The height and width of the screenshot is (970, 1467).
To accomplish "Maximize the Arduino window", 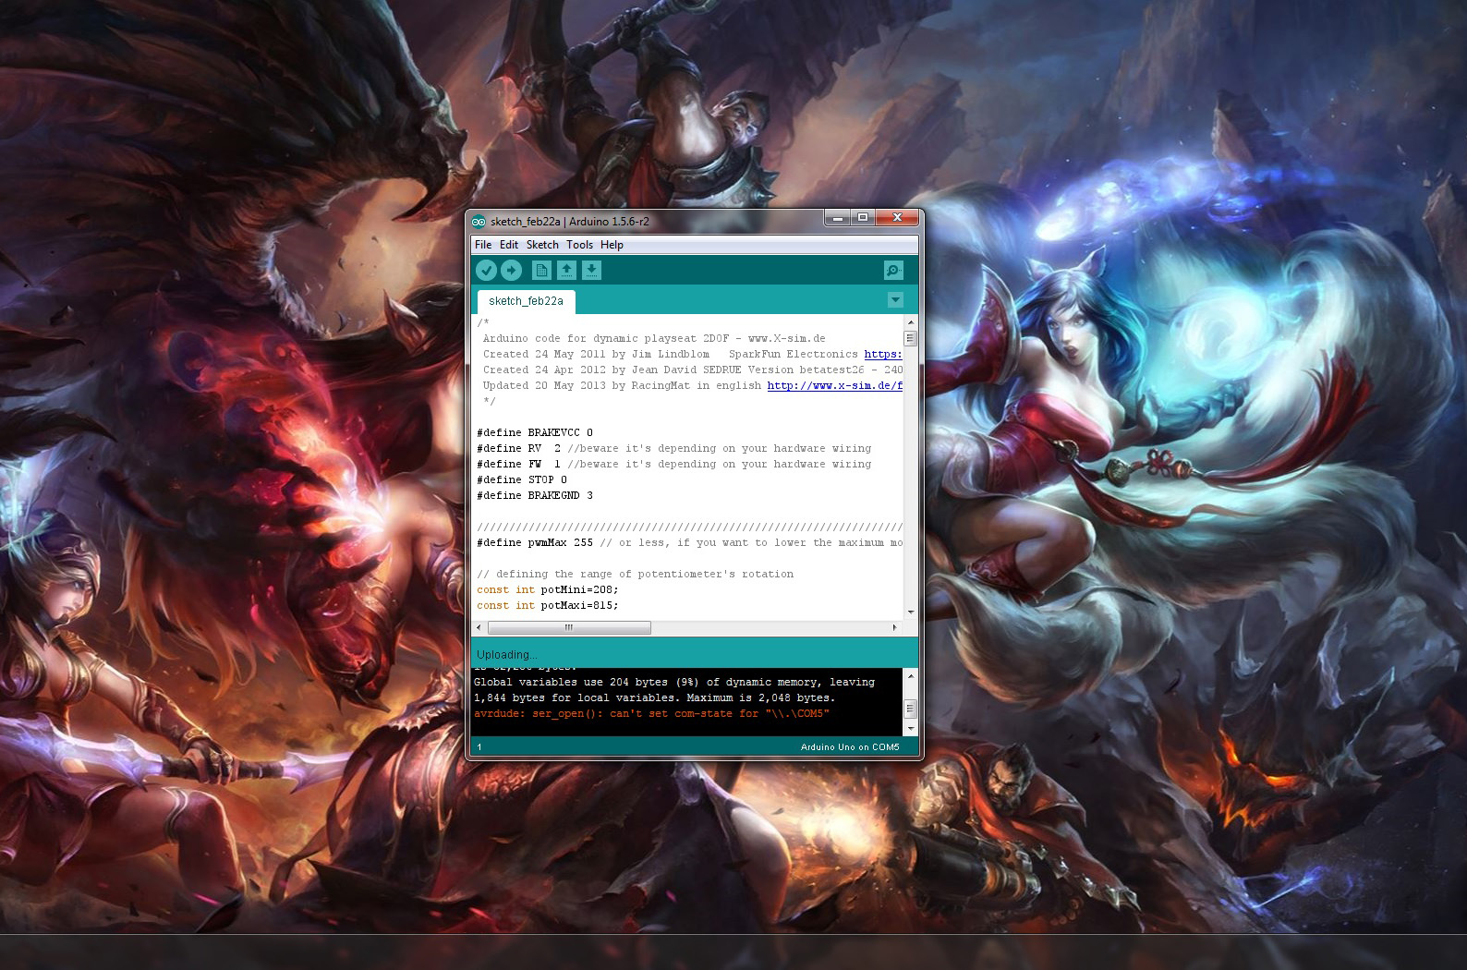I will (x=863, y=218).
